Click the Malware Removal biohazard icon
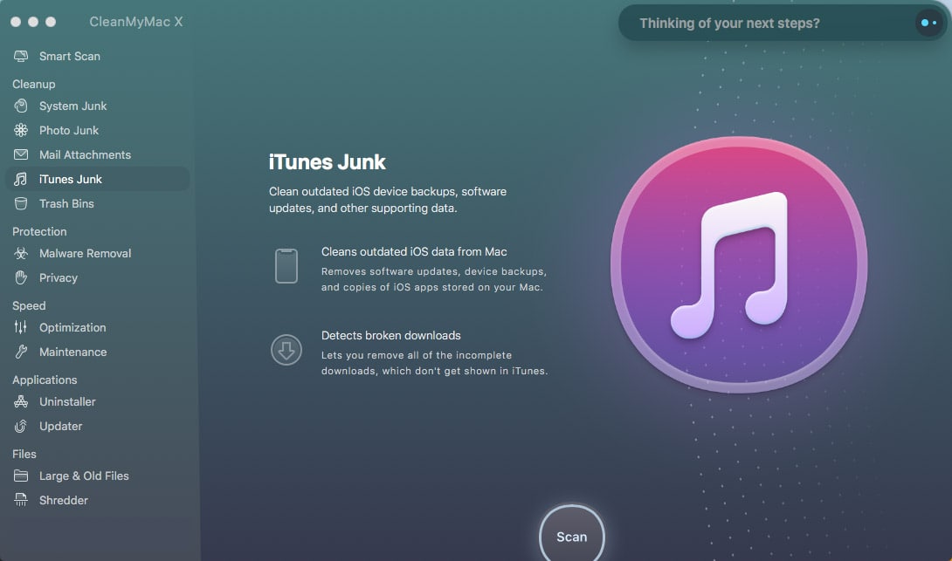Screen dimensions: 952x561 click(21, 254)
